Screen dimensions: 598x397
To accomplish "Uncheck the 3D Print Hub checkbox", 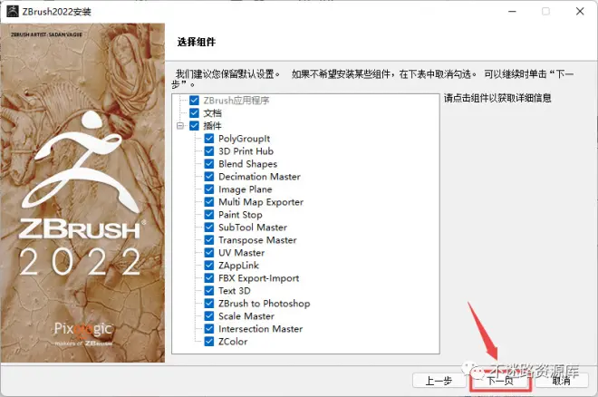I will pos(209,151).
